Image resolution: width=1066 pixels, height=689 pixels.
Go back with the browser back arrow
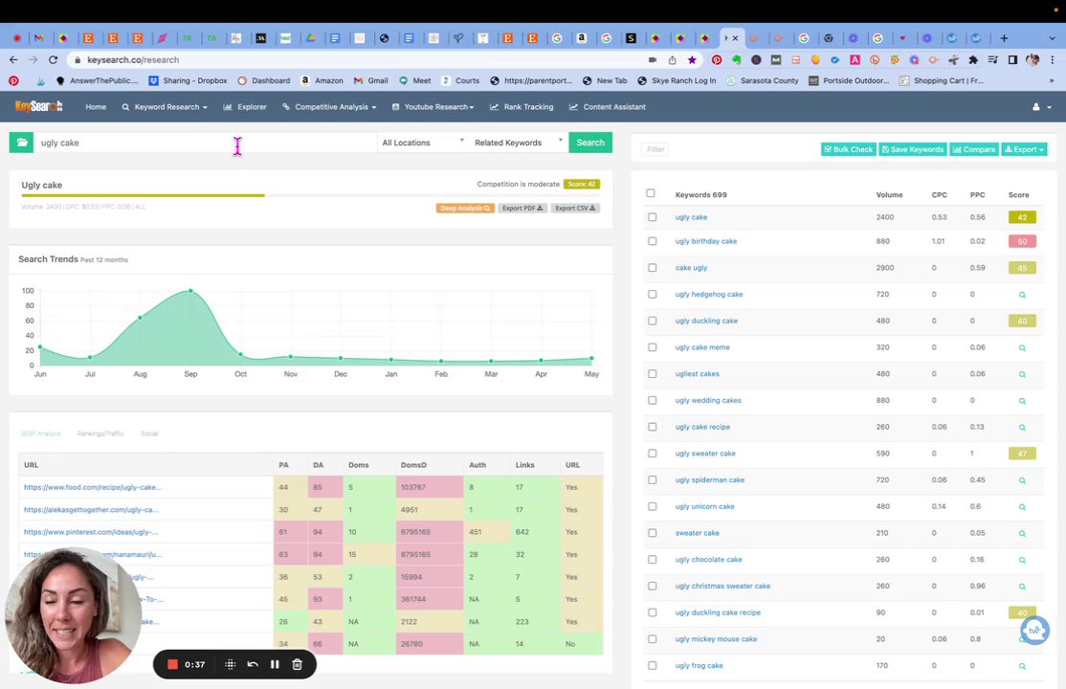click(13, 60)
